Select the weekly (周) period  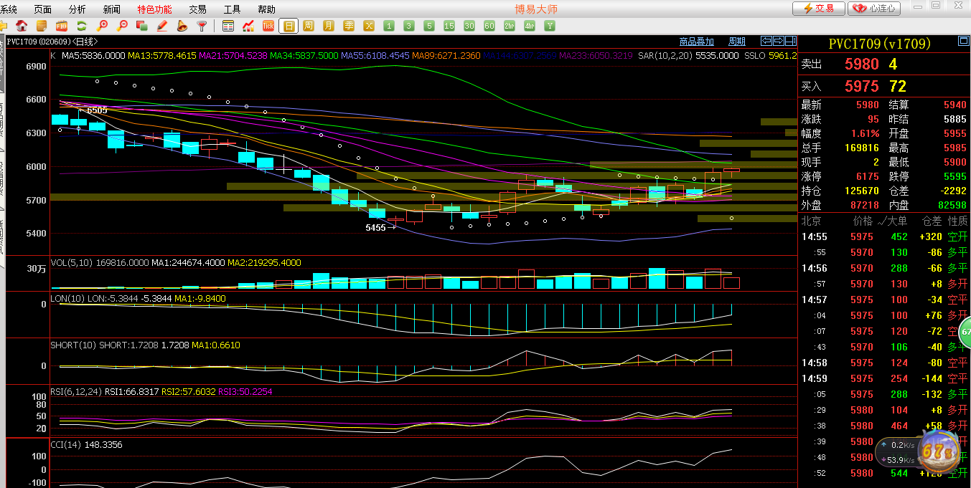(x=309, y=26)
